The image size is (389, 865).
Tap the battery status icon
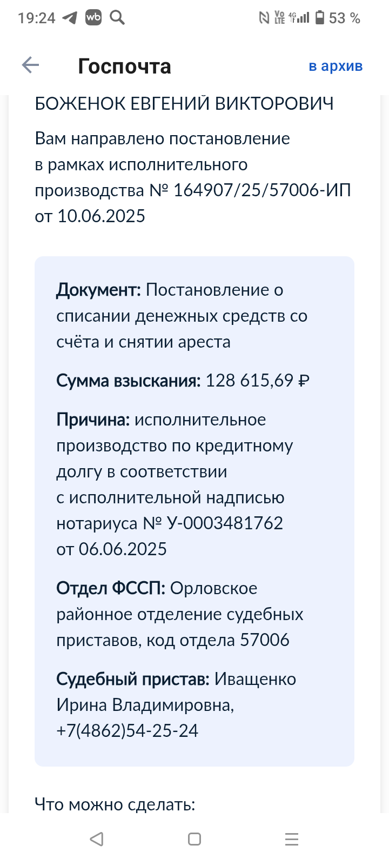tap(320, 18)
